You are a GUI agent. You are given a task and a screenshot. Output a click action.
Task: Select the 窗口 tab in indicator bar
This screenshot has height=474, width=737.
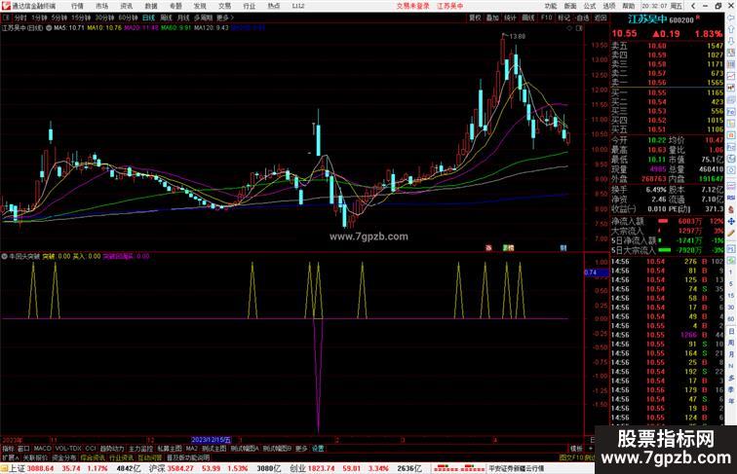pyautogui.click(x=23, y=449)
